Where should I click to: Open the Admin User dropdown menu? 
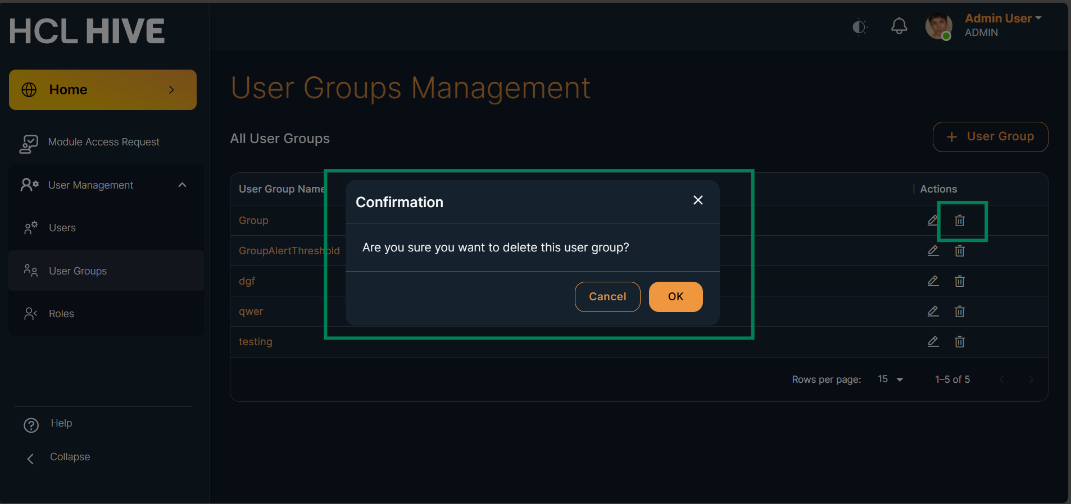coord(1003,19)
